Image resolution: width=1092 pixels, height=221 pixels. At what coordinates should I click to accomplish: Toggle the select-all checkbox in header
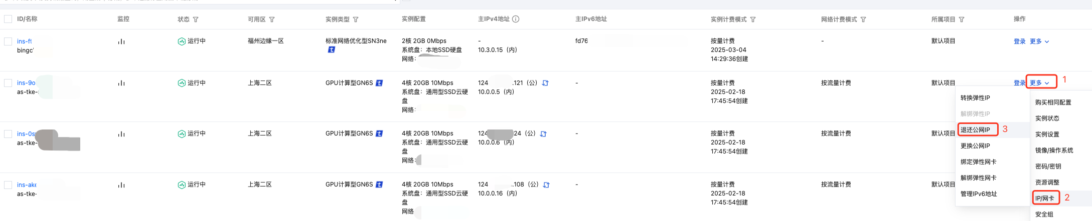coord(8,19)
